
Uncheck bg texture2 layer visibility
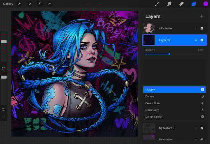point(202,128)
